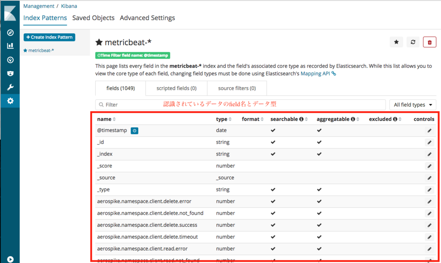This screenshot has height=263, width=441.
Task: Select the source filters (0) tab
Action: click(237, 88)
